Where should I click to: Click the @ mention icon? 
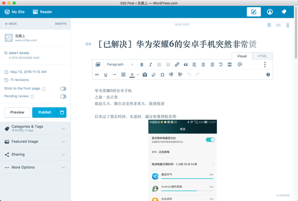pyautogui.click(x=240, y=65)
